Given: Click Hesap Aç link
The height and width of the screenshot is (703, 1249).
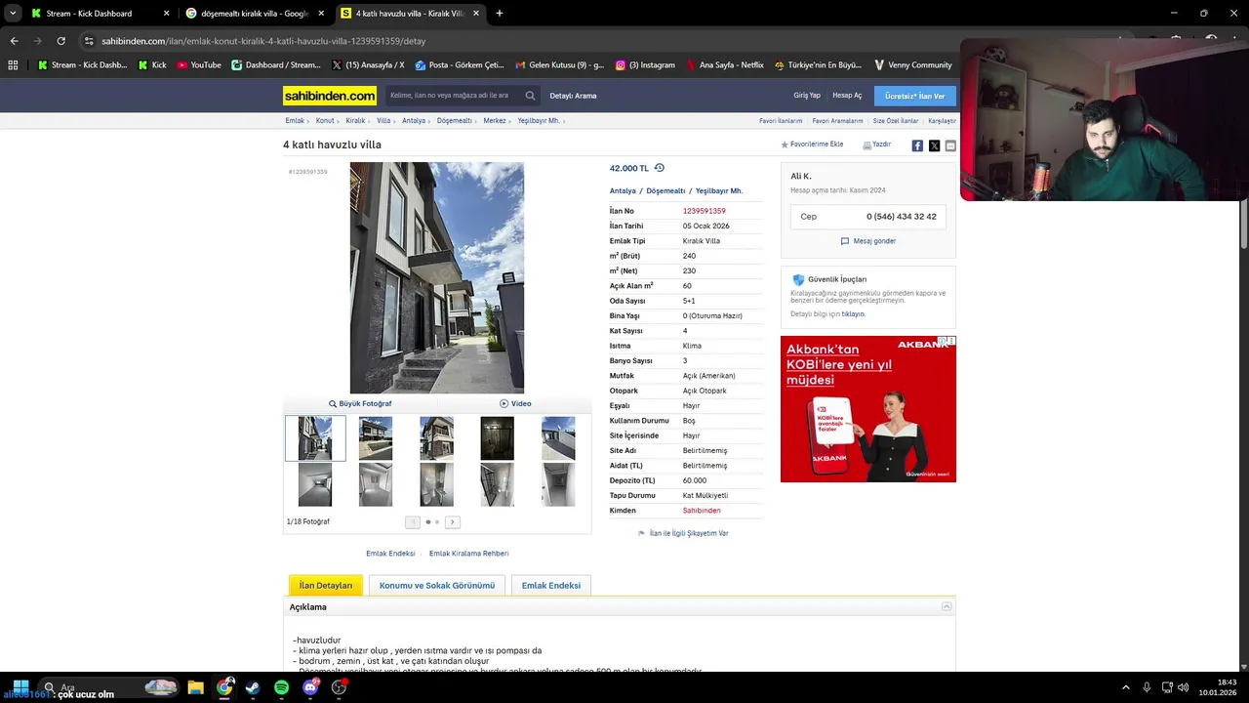Looking at the screenshot, I should (x=847, y=96).
